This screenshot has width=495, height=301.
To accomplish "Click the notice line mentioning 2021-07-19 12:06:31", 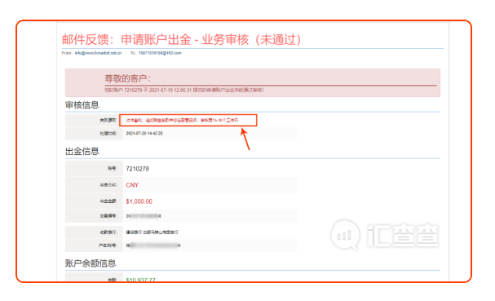I will [x=184, y=91].
